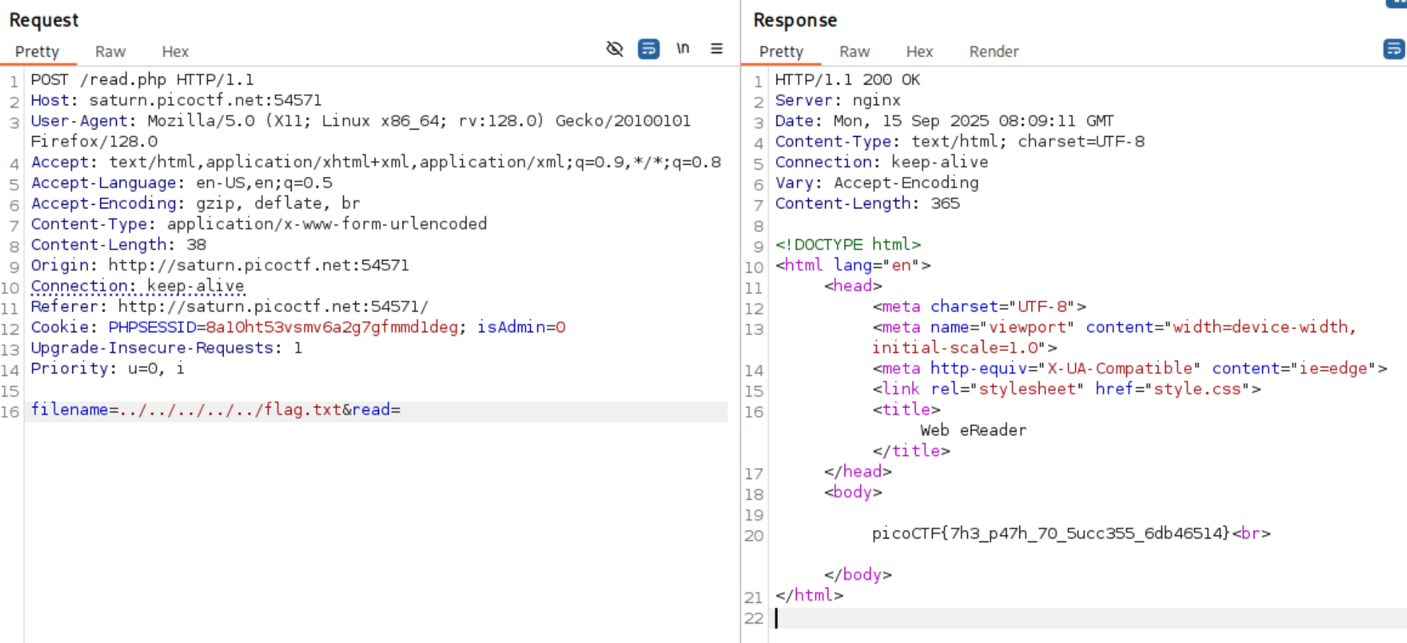Screen dimensions: 1407x643
Task: Click the Response panel heading
Action: tap(795, 20)
